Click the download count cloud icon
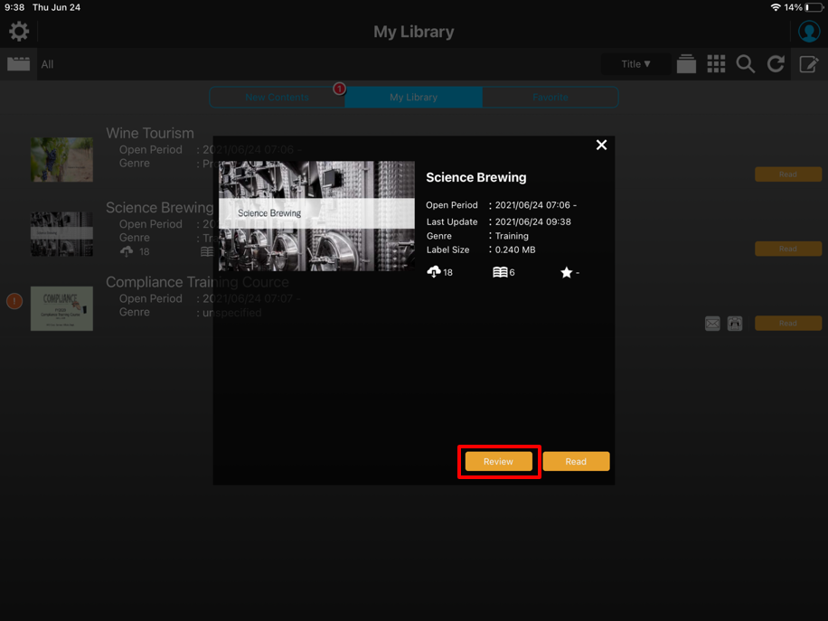828x621 pixels. 434,272
